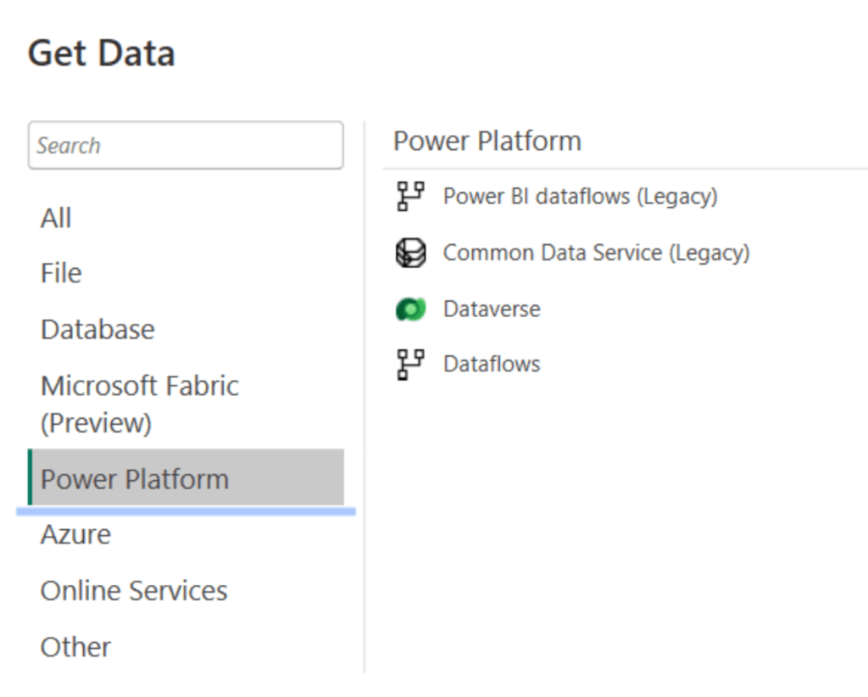Switch to the Database category

97,330
